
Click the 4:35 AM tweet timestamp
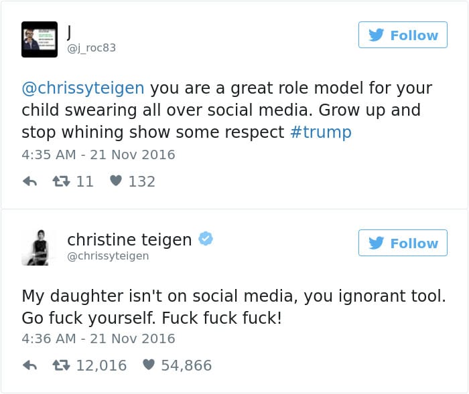pos(98,155)
